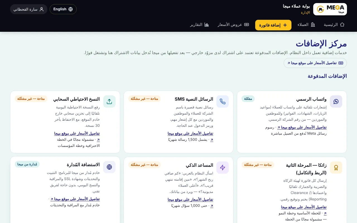Open pricing details link on واتساب الرسمي card
This screenshot has width=357, height=223.
pos(302,127)
